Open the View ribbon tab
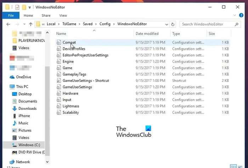Viewport: 248px width, 168px height. click(x=63, y=16)
